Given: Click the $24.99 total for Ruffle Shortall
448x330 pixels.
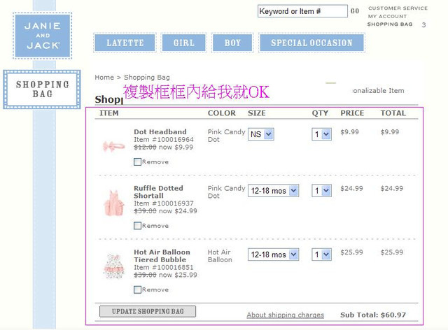Looking at the screenshot, I should (392, 188).
